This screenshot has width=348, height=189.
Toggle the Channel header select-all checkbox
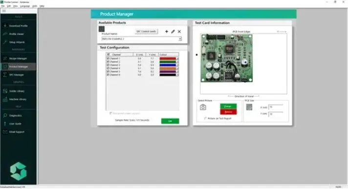(109, 54)
